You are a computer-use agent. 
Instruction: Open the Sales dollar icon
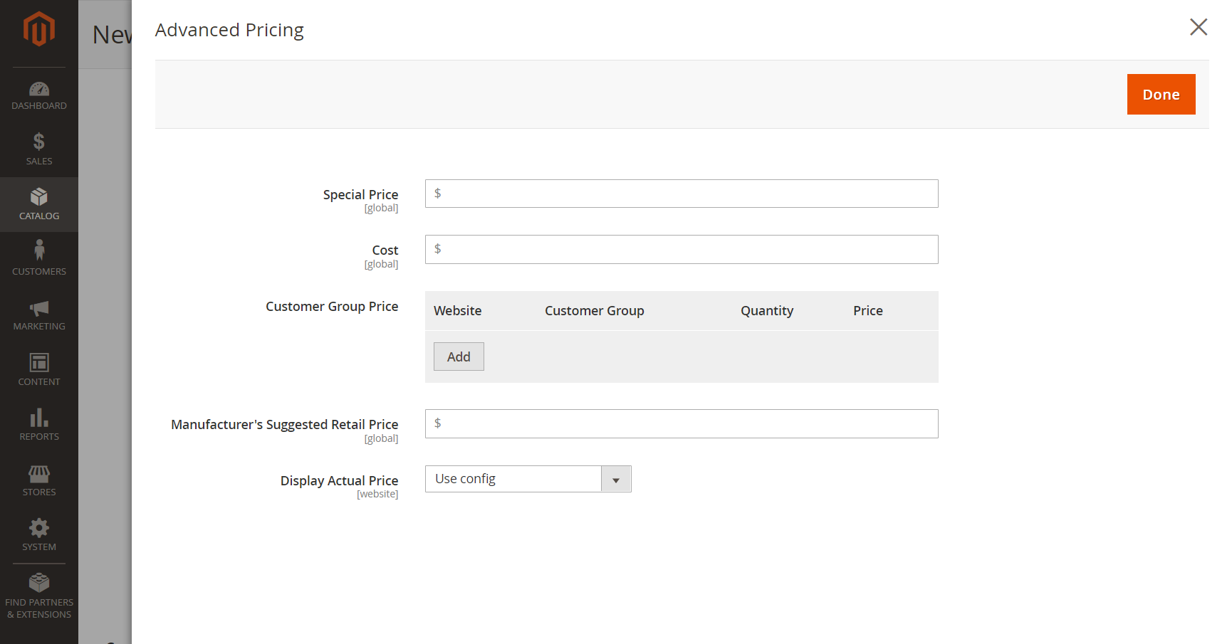click(x=39, y=142)
